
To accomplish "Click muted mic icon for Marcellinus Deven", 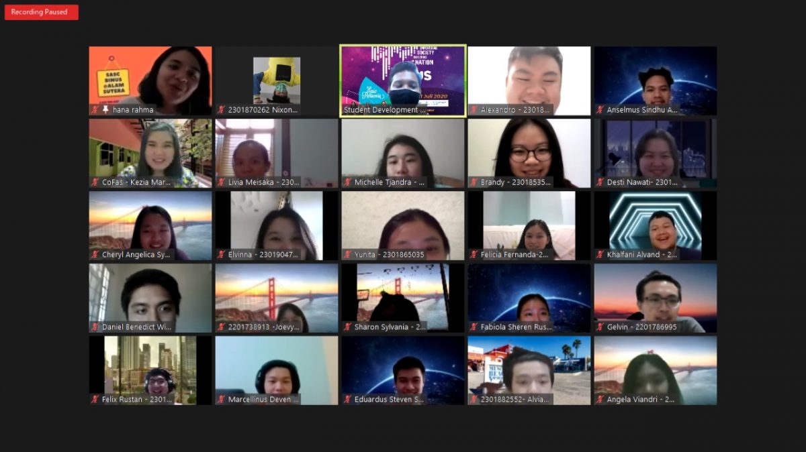I will (x=222, y=399).
